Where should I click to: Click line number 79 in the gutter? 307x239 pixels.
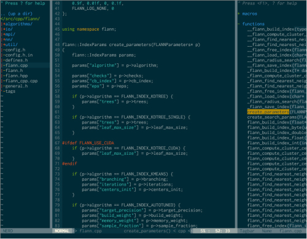(x=57, y=205)
